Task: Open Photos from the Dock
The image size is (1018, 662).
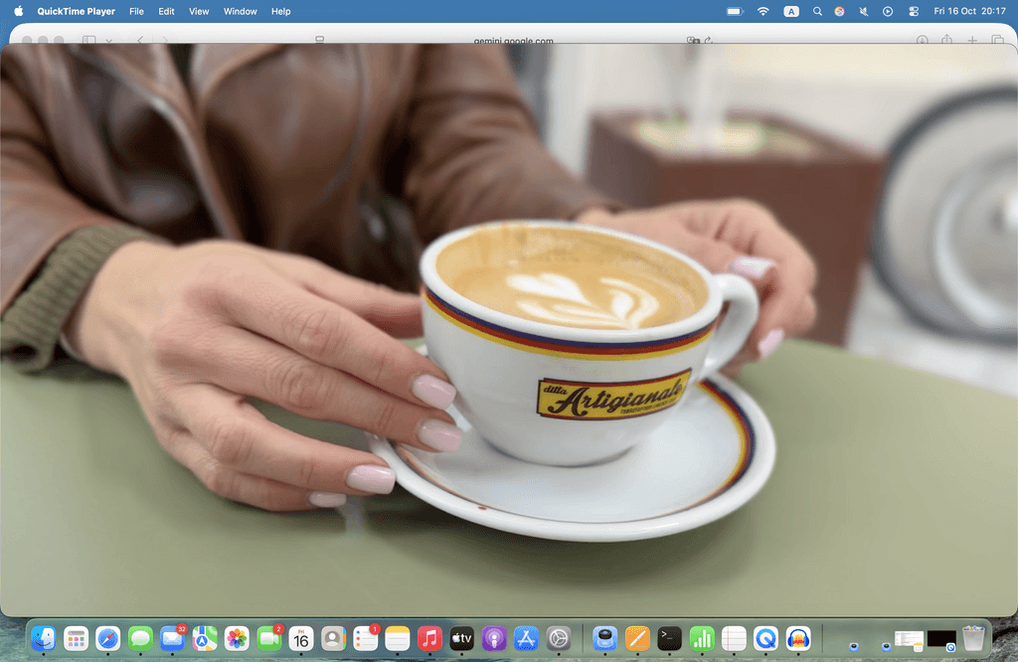Action: [237, 638]
